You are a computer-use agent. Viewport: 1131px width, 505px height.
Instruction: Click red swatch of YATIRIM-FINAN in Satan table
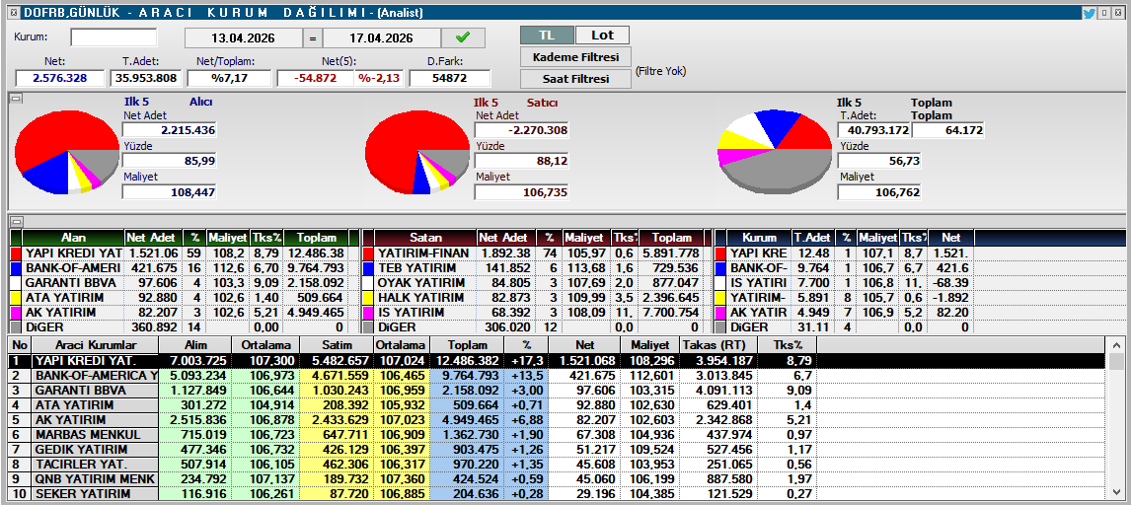pyautogui.click(x=368, y=253)
